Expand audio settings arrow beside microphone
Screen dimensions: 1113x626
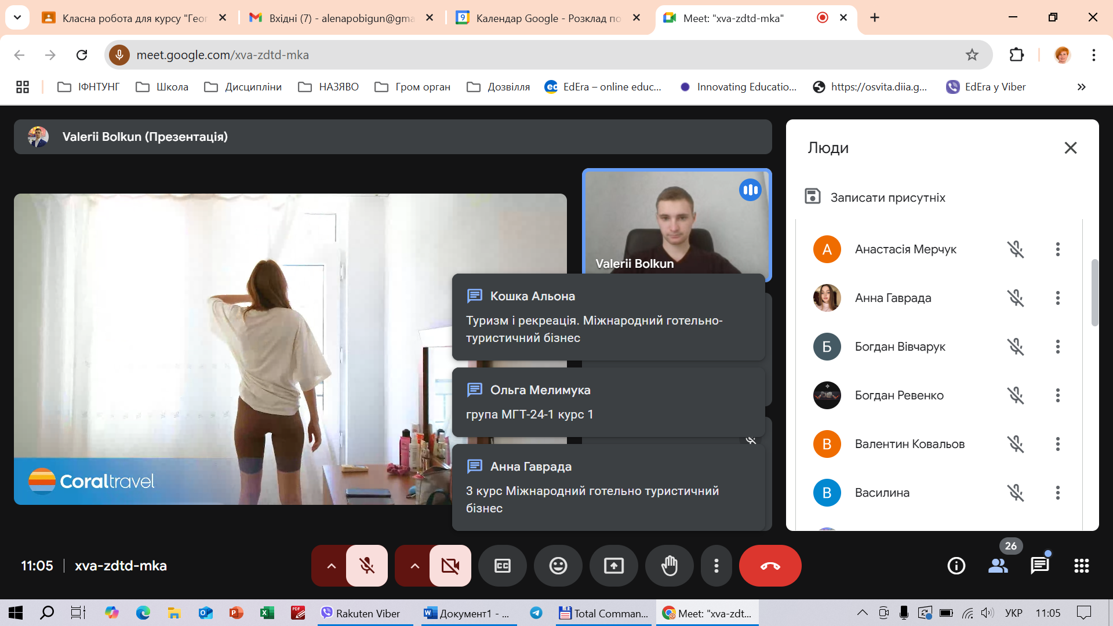click(331, 566)
